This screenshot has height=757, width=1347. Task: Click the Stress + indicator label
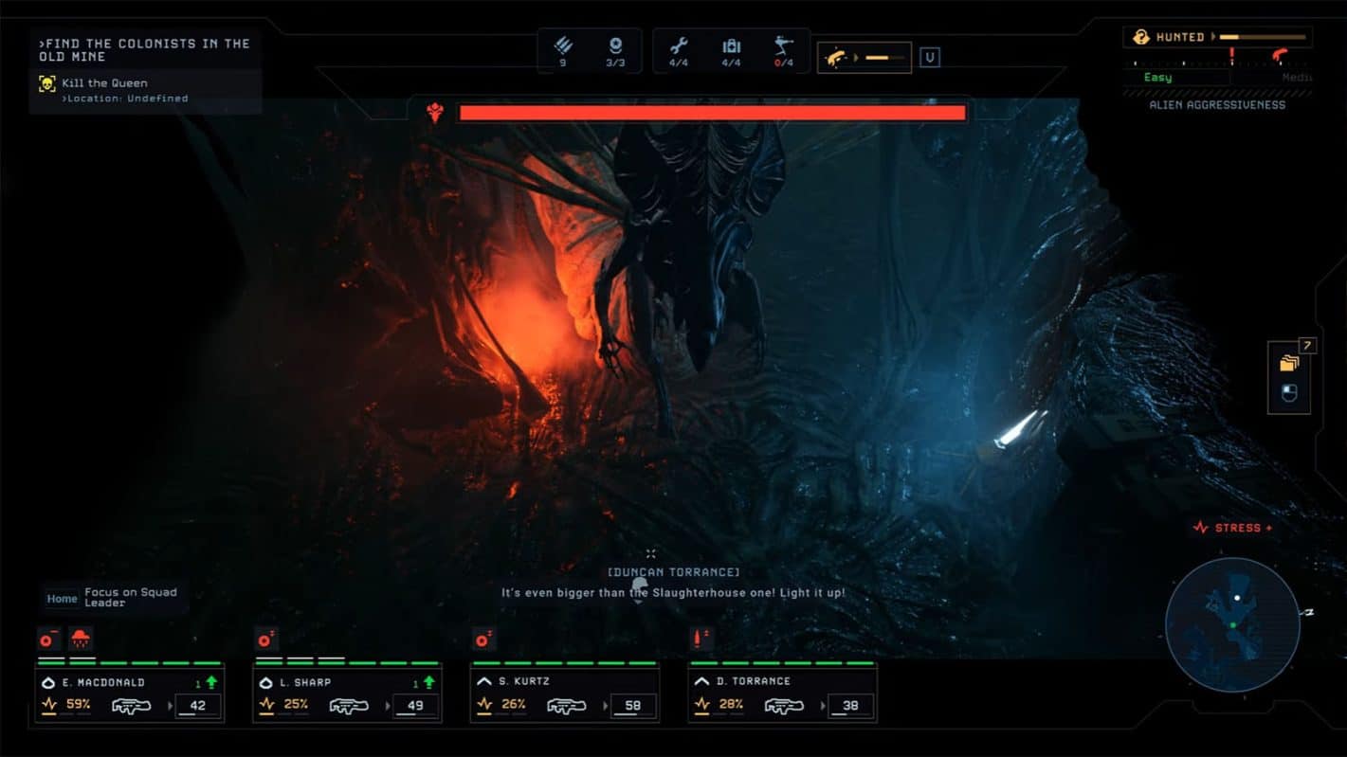click(x=1232, y=528)
